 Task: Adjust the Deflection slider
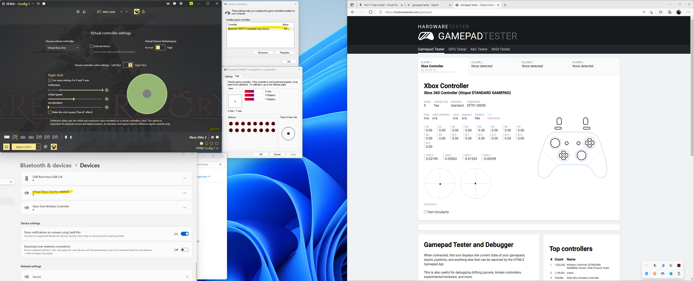click(76, 90)
